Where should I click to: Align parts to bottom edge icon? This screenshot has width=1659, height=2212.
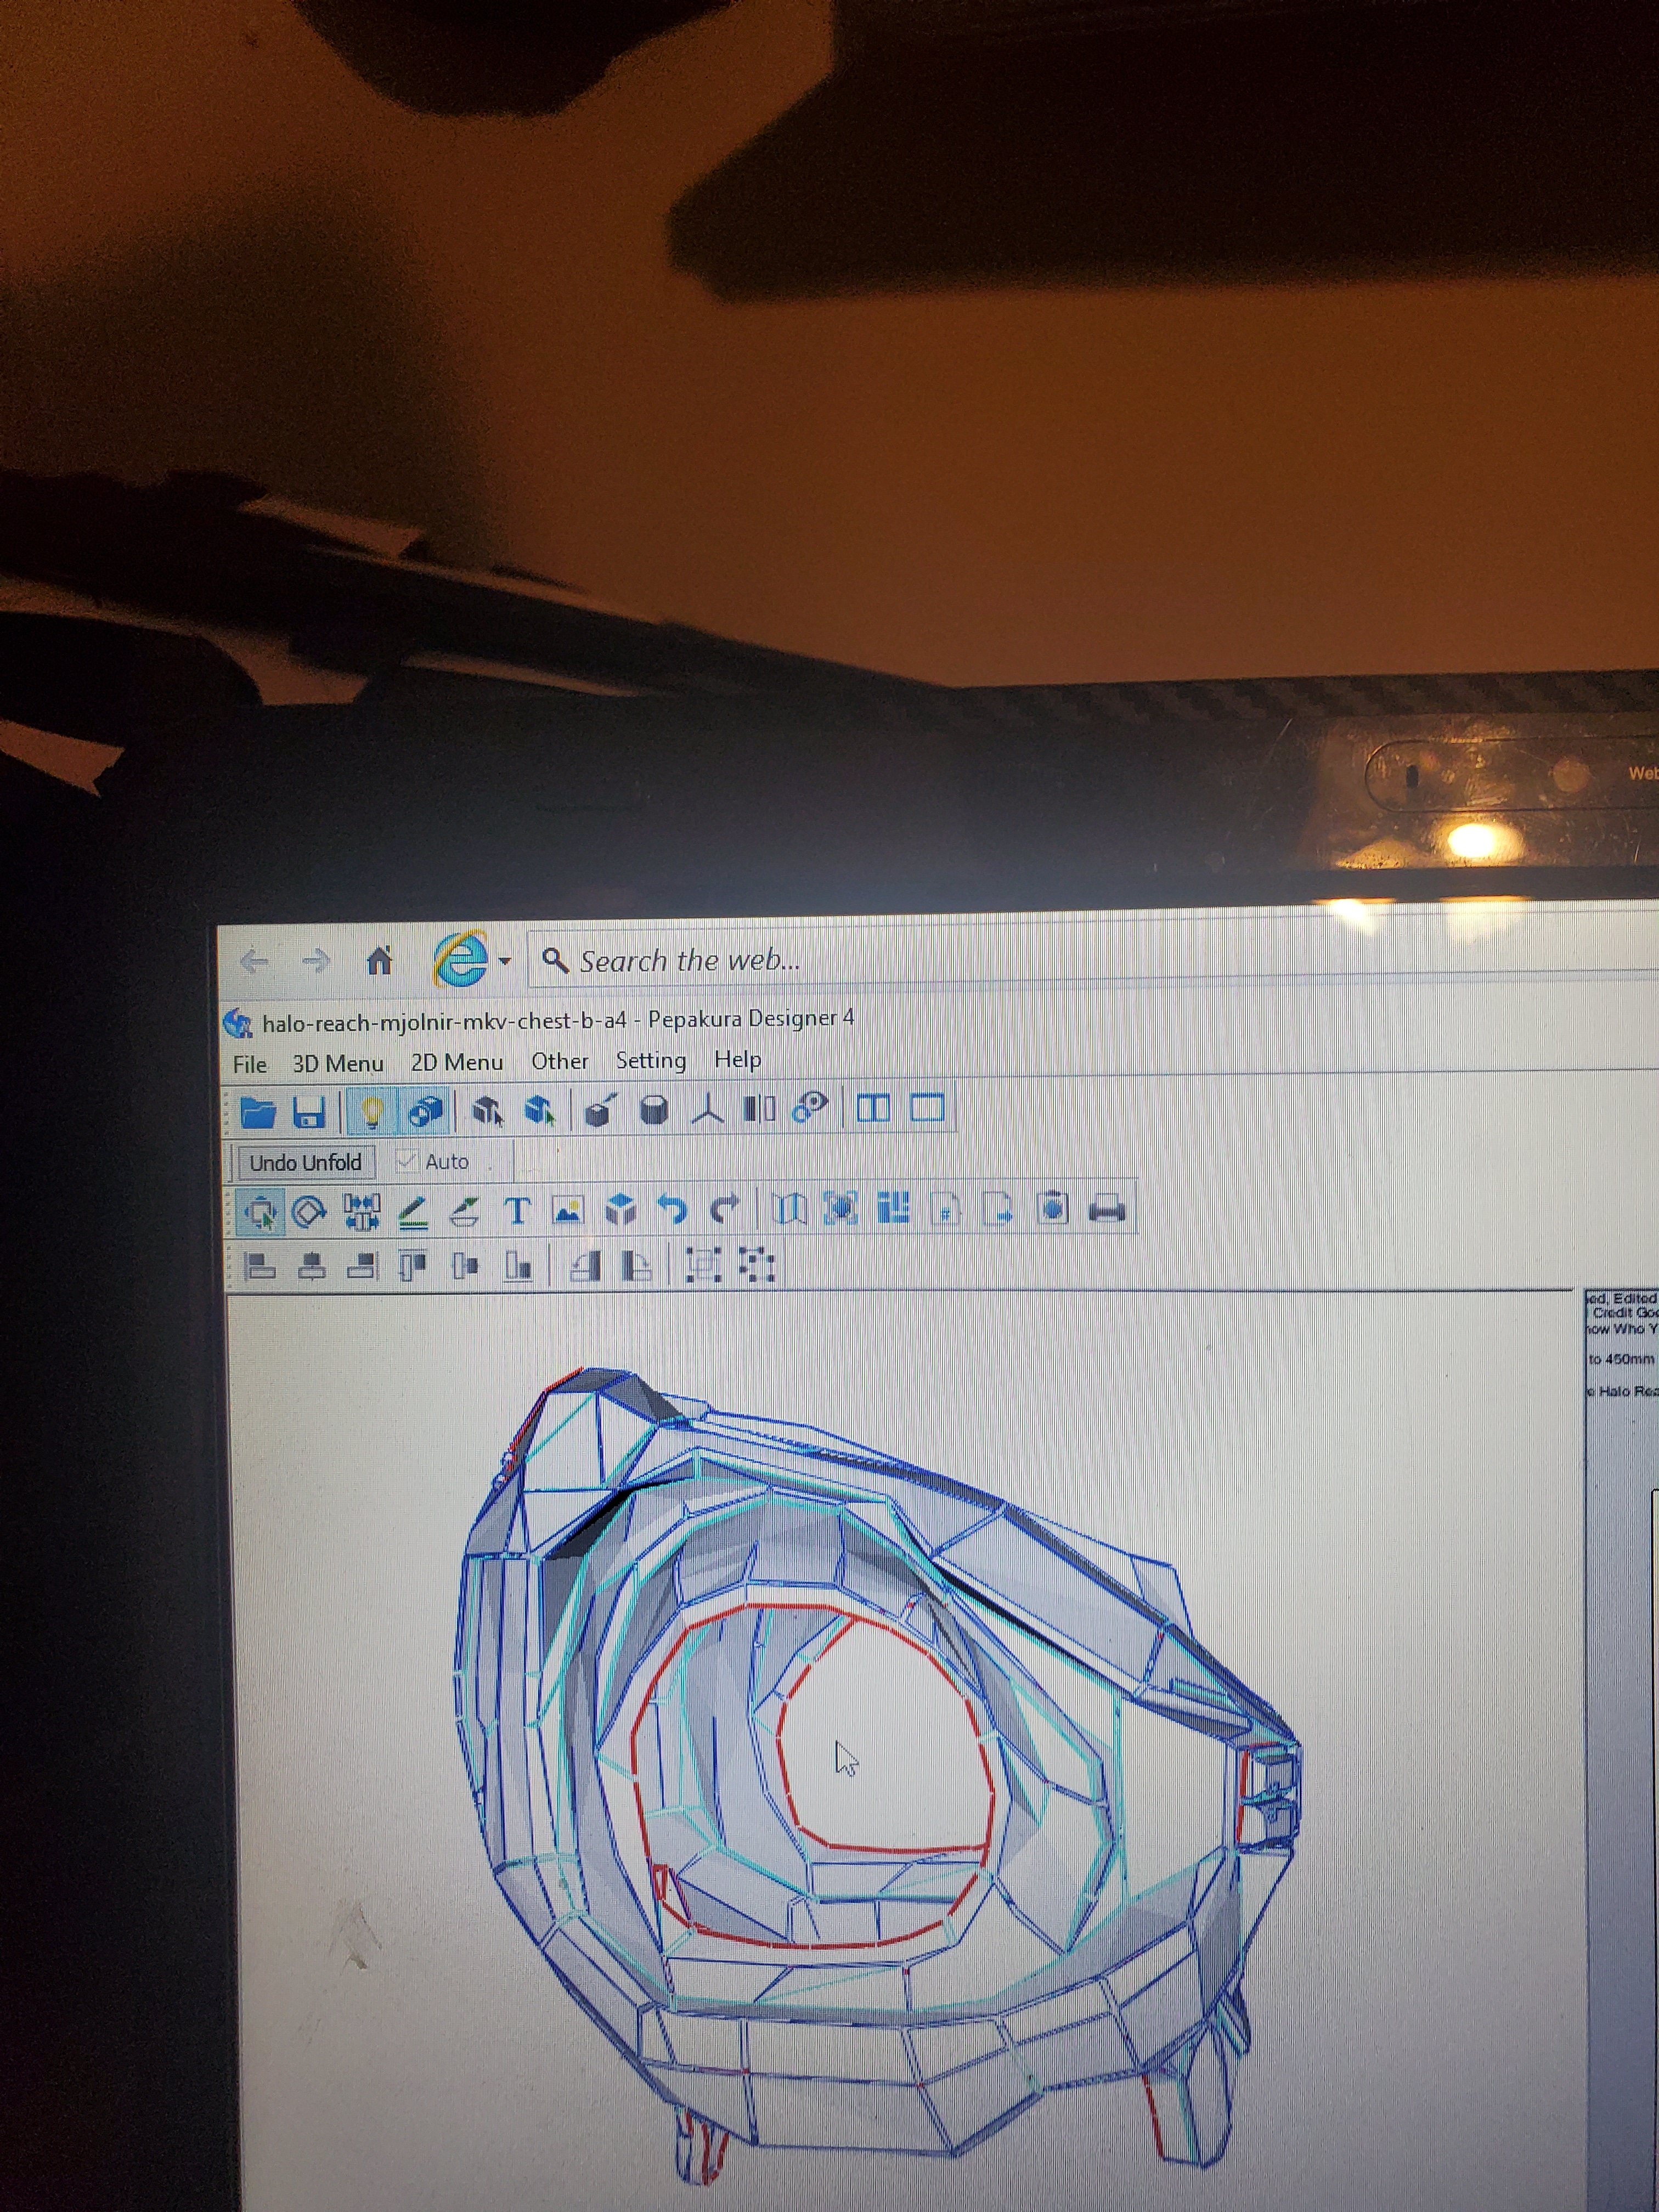click(x=518, y=1267)
